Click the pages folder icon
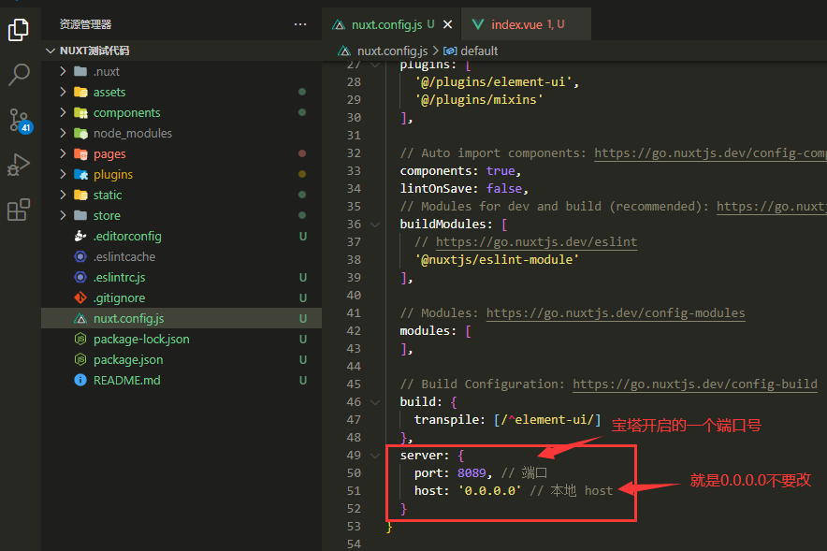This screenshot has width=827, height=551. 80,153
